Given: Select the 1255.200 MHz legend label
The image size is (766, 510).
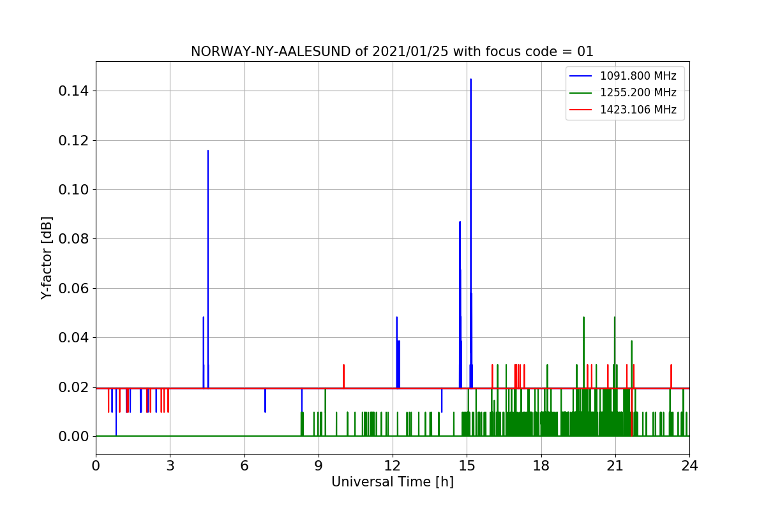Looking at the screenshot, I should pyautogui.click(x=638, y=93).
